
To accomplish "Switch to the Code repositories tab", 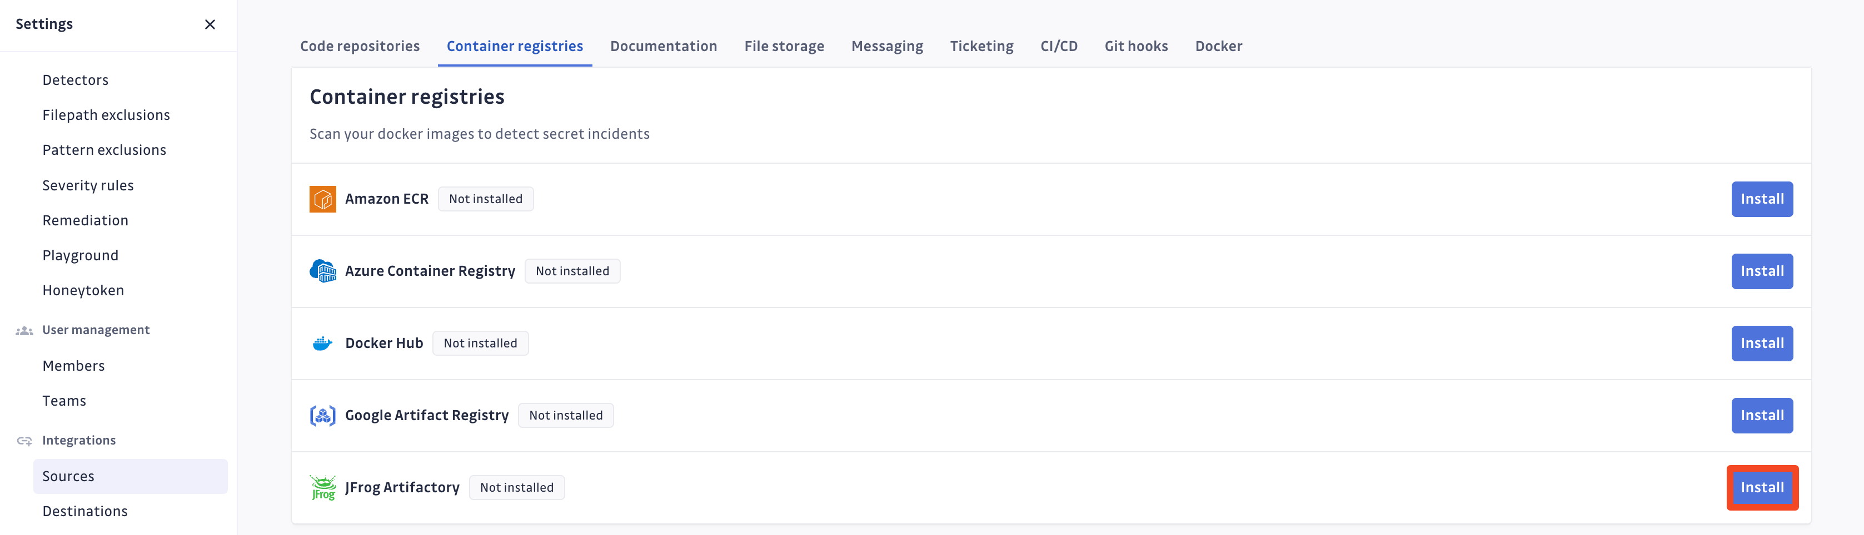I will pyautogui.click(x=360, y=46).
